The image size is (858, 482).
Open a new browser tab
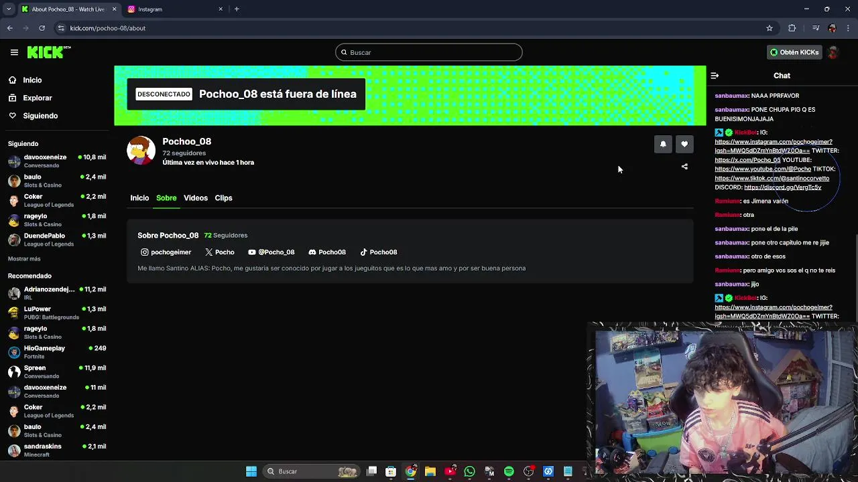point(237,9)
